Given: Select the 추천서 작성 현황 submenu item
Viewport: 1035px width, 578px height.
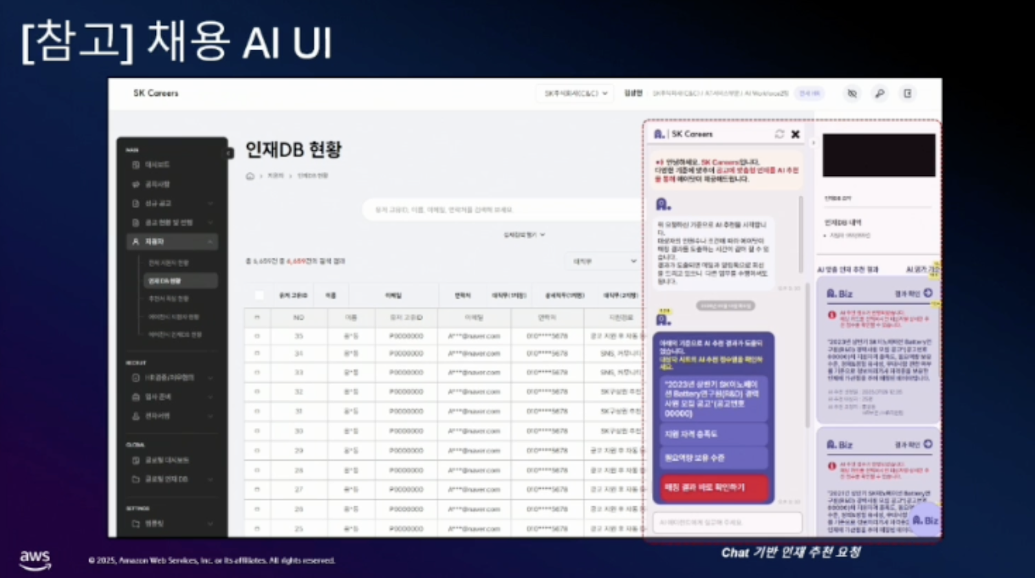Looking at the screenshot, I should [169, 299].
